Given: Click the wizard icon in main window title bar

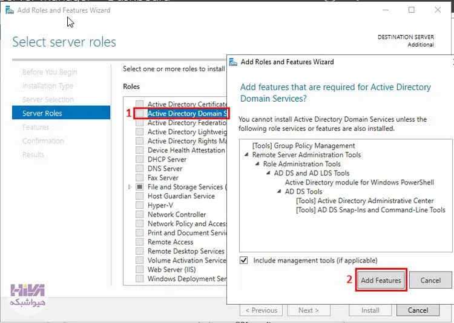Looking at the screenshot, I should [10, 10].
